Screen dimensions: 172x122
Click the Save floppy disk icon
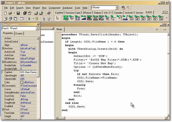18,13
